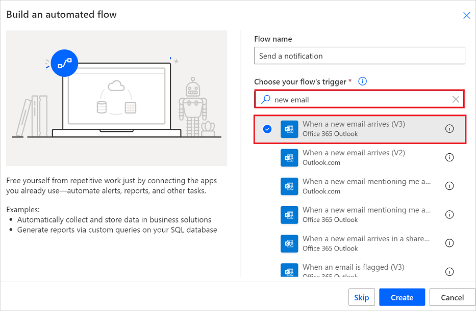This screenshot has width=476, height=311.
Task: Click icon for 'When an email is flagged (V3)'
Action: 289,270
